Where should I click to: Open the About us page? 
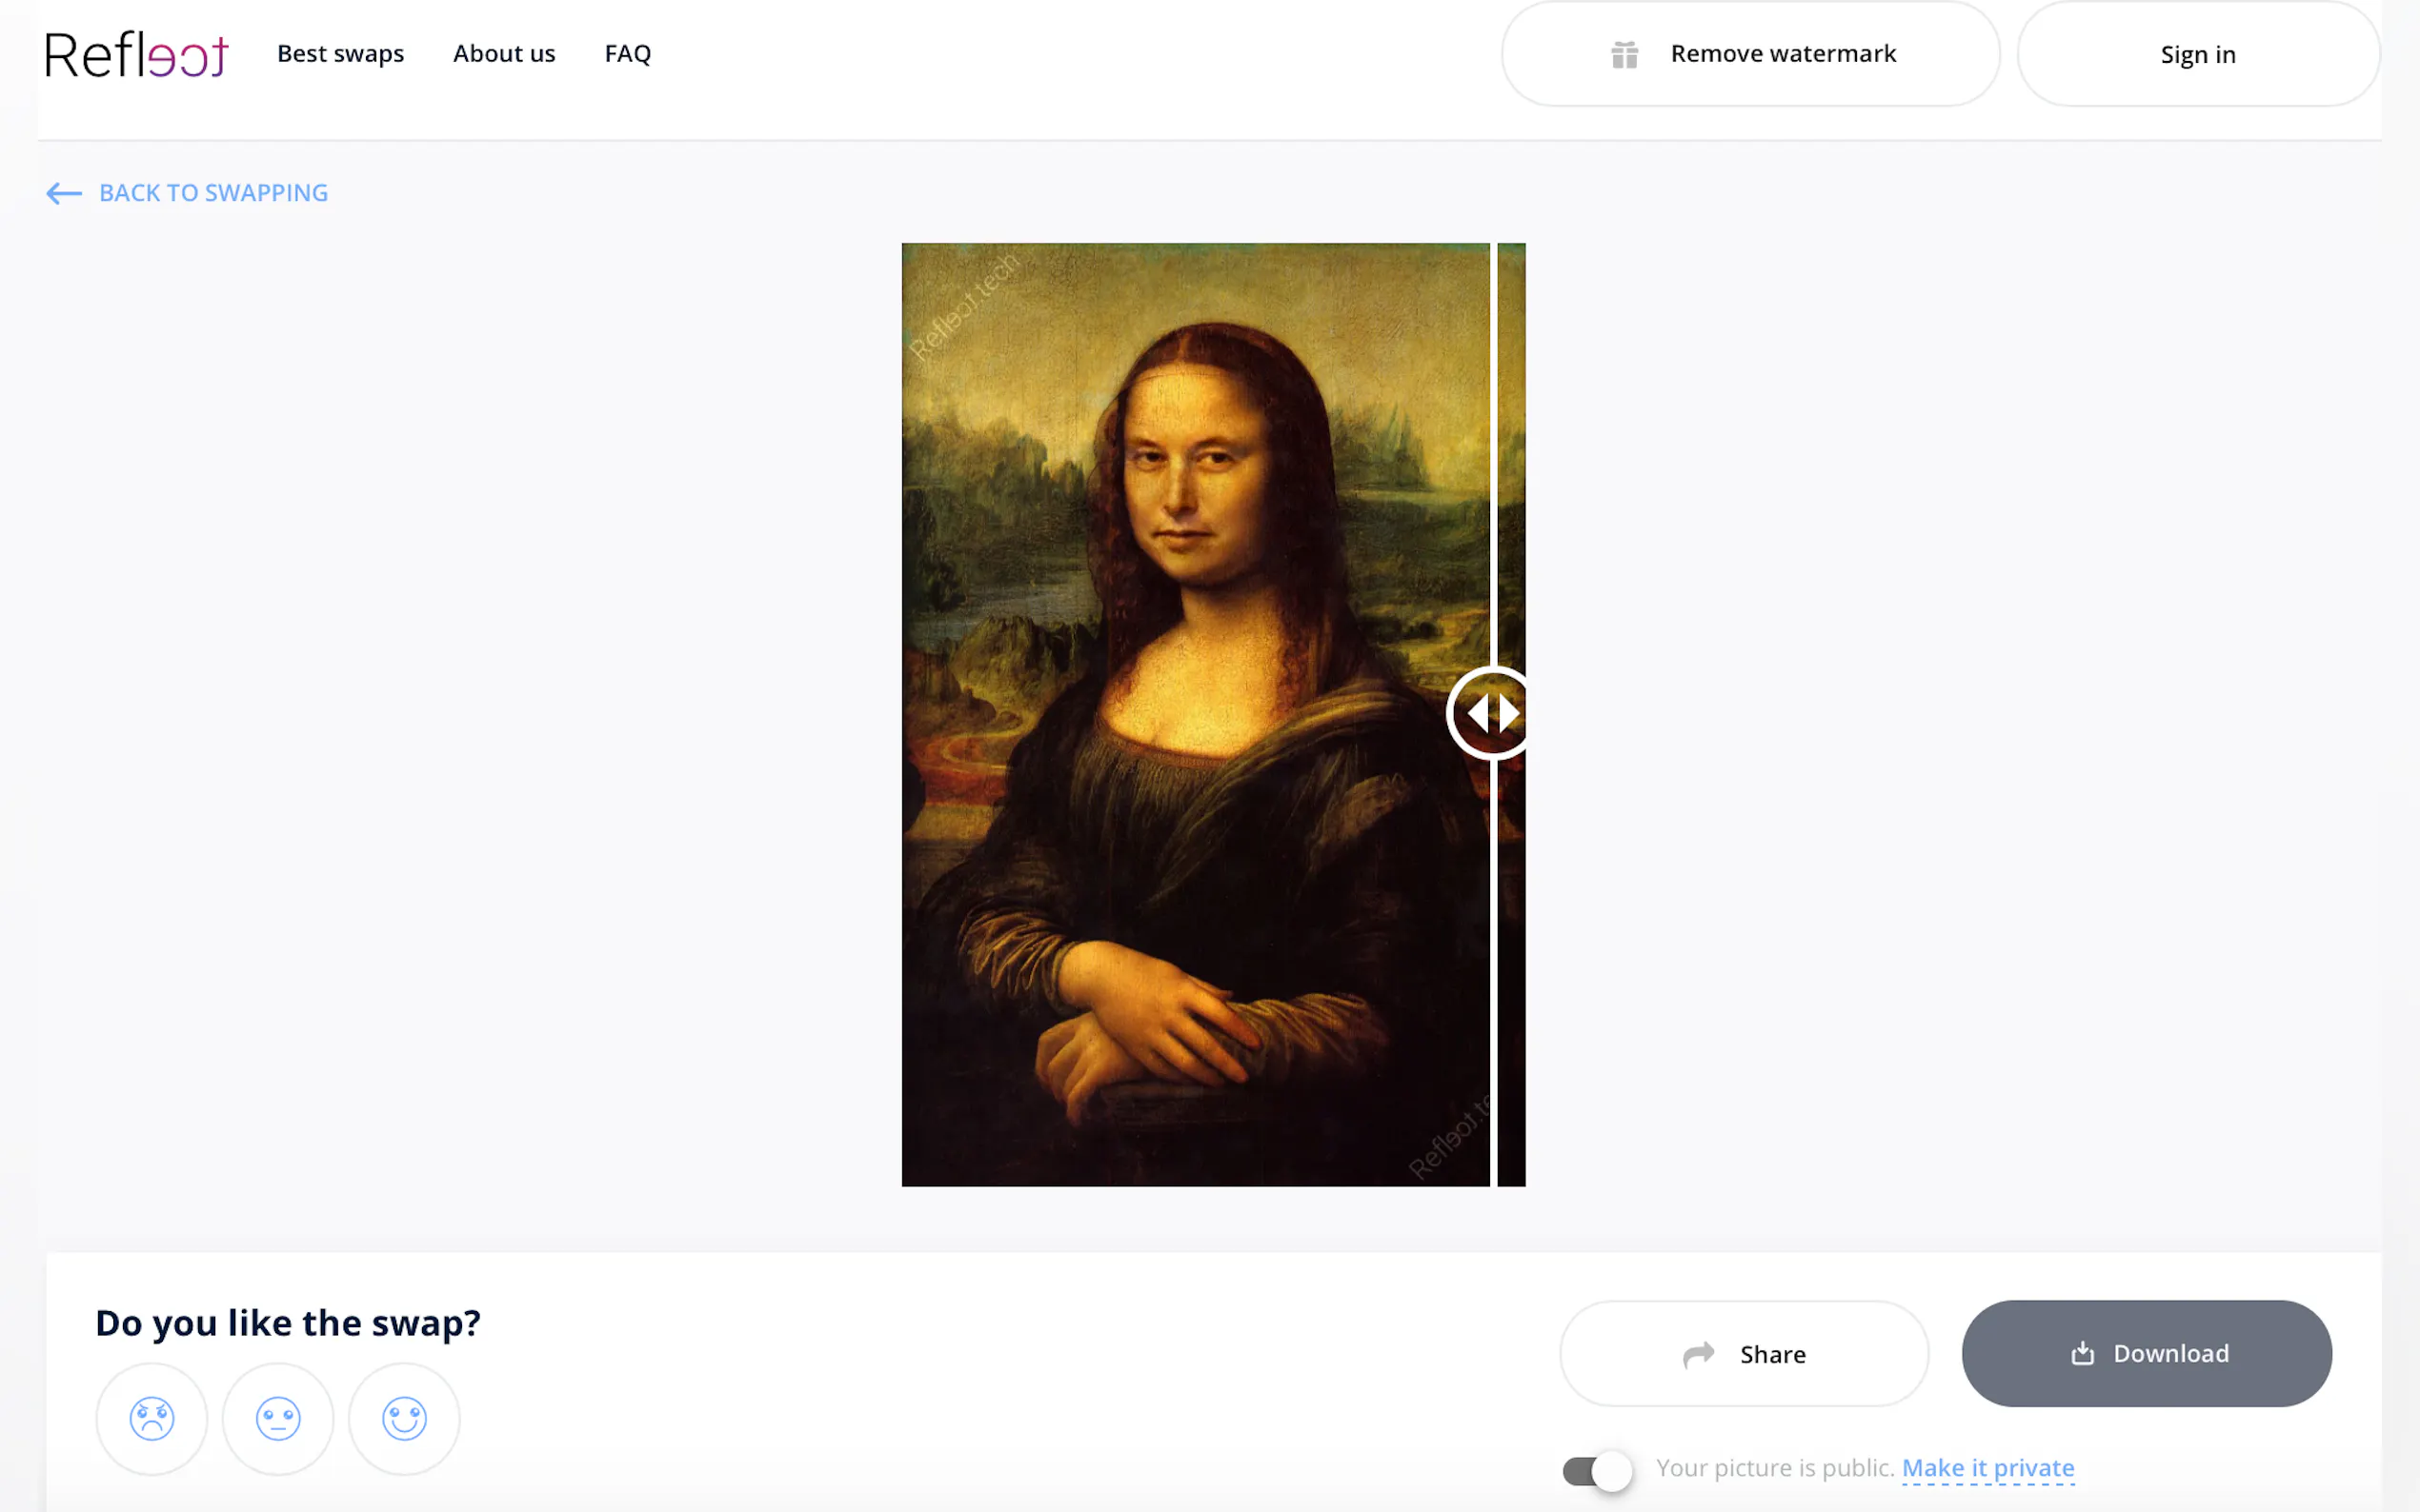click(503, 54)
